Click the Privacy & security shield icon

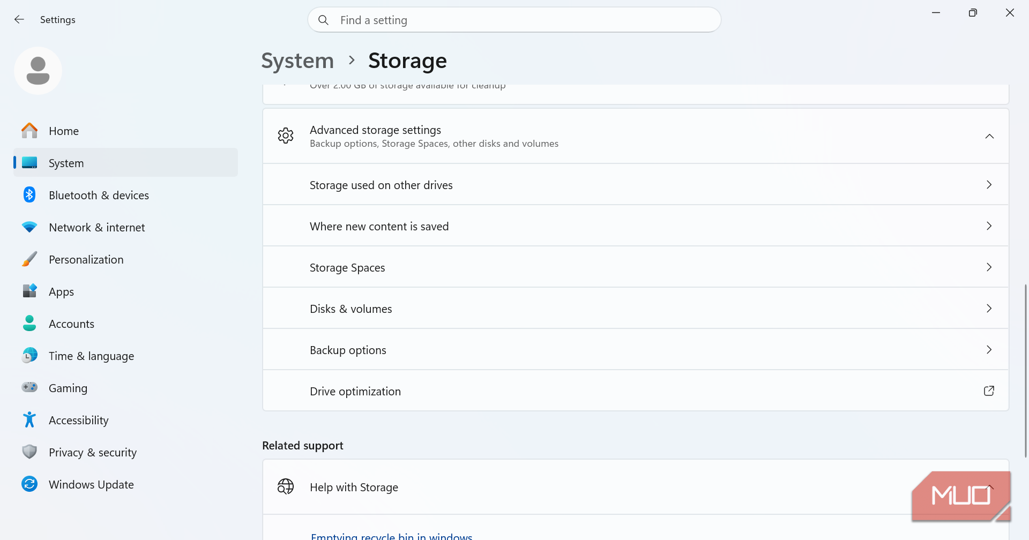29,452
